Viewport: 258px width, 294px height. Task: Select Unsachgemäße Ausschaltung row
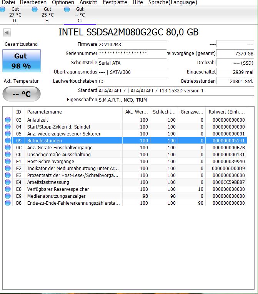click(125, 154)
